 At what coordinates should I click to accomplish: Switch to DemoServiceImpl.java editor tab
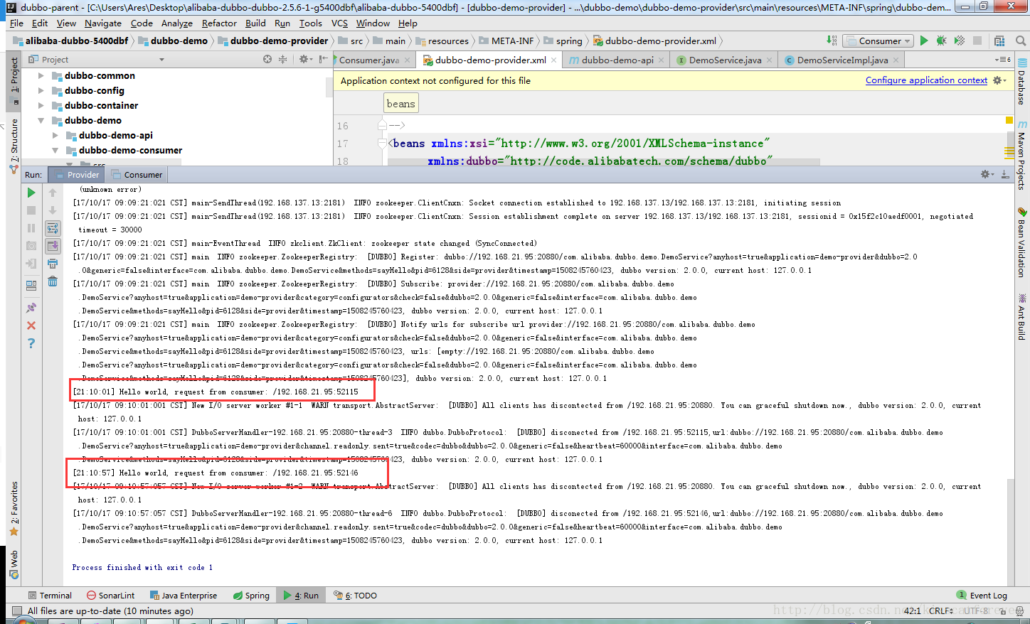[842, 60]
